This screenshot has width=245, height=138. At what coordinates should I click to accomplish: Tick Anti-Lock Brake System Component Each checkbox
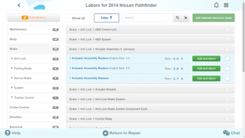click(x=227, y=109)
